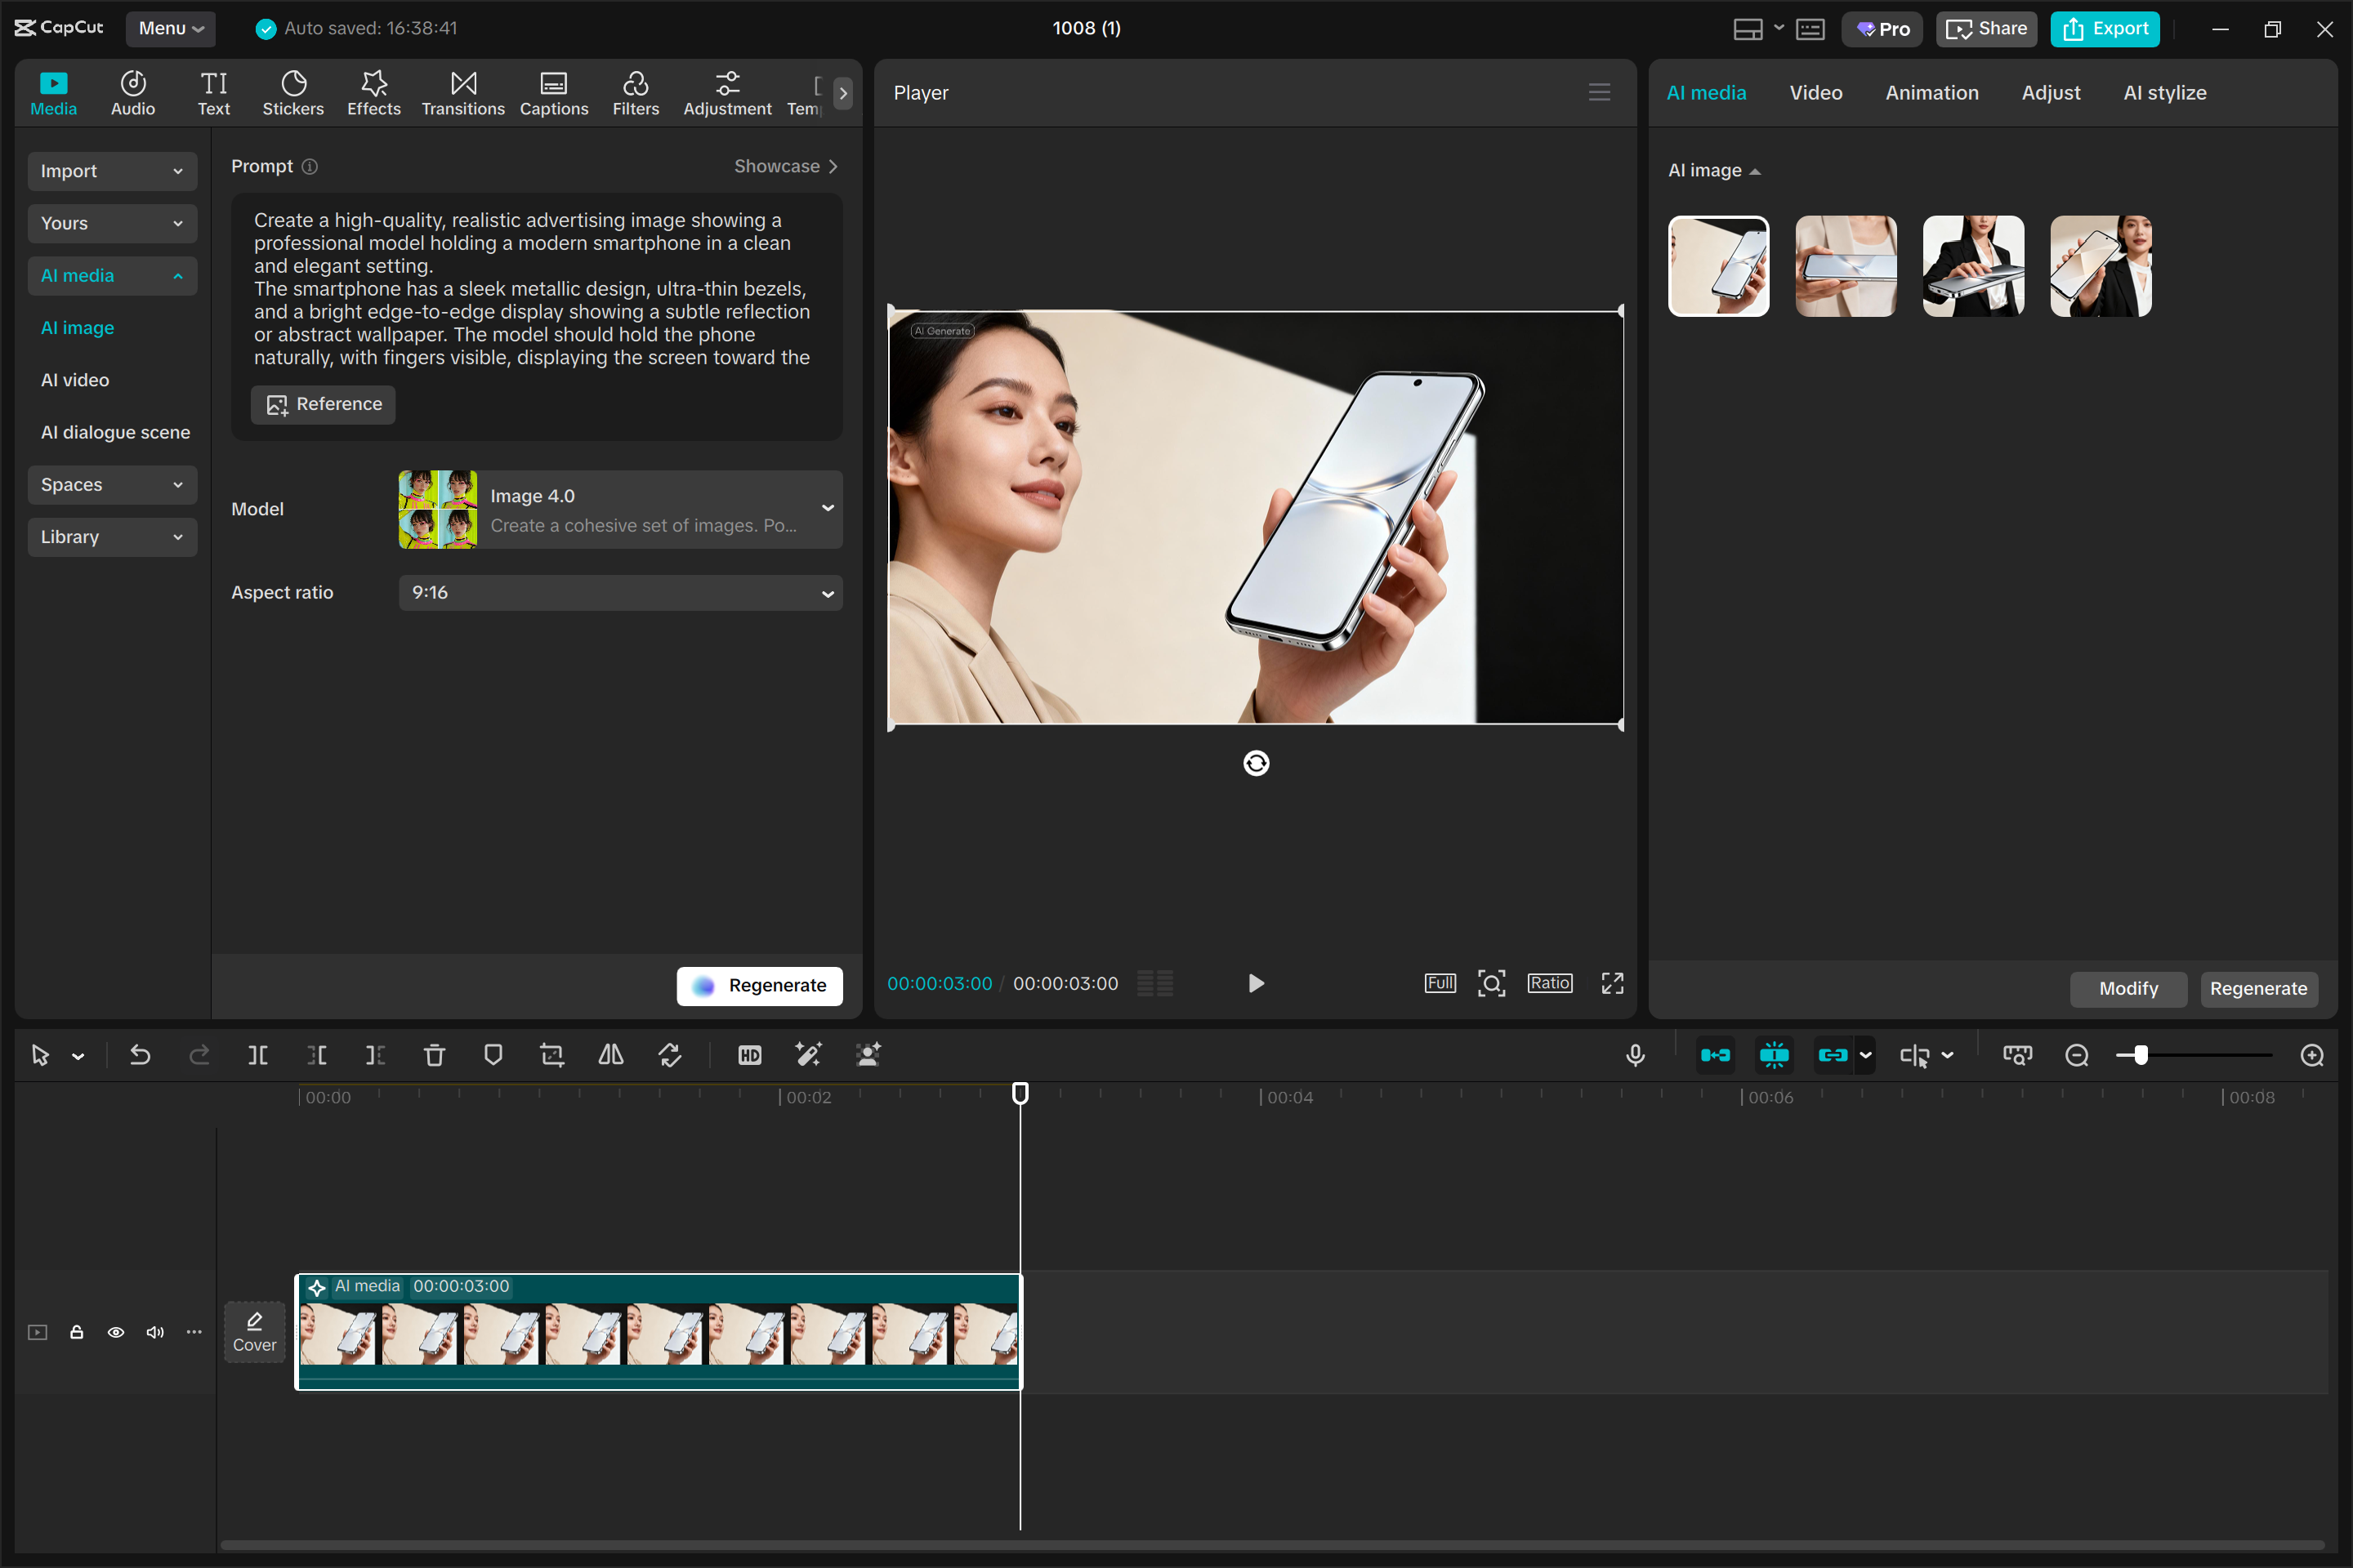
Task: Rotate the image with the player handle
Action: point(1257,764)
